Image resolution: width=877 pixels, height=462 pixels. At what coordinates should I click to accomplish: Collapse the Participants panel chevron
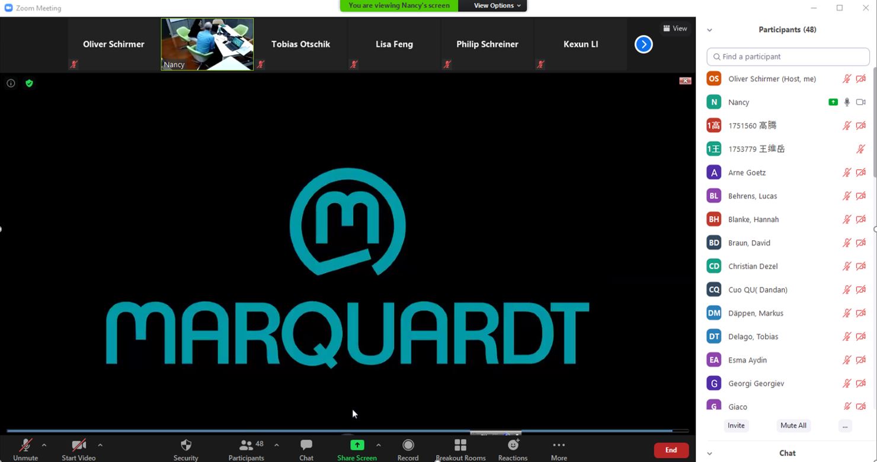click(x=709, y=30)
